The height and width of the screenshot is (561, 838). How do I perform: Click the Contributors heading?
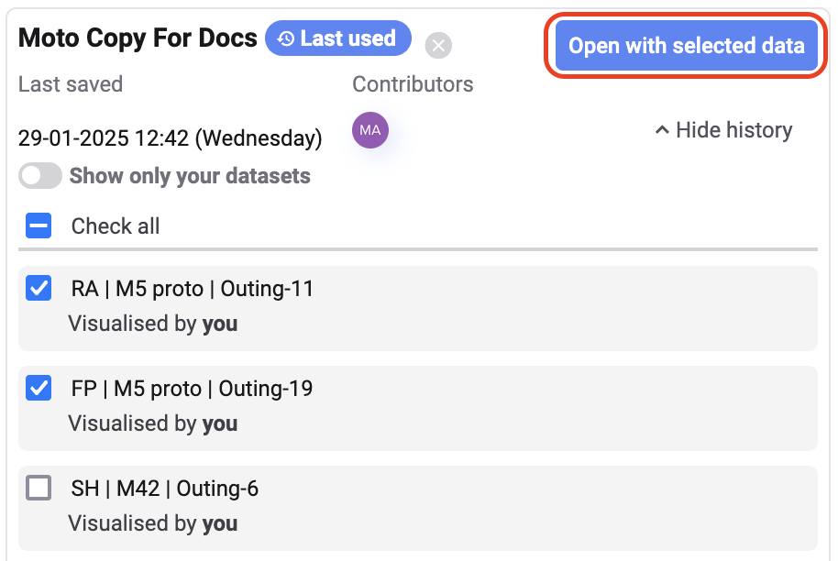pos(413,84)
